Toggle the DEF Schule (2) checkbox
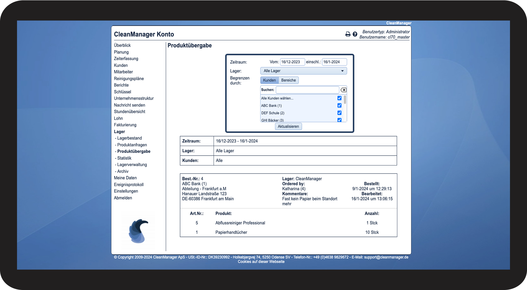Viewport: 527px width, 290px height. pos(339,113)
